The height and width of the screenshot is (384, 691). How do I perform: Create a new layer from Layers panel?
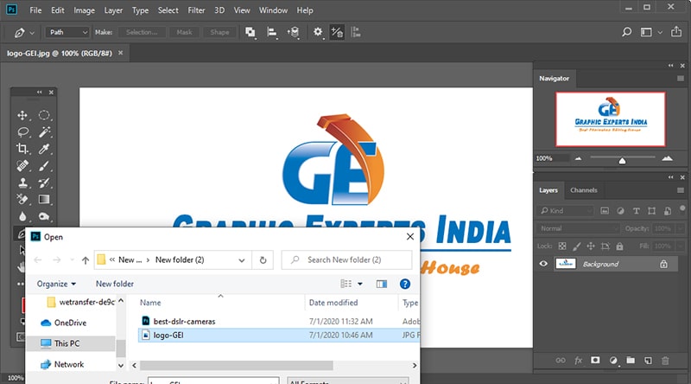pos(648,361)
